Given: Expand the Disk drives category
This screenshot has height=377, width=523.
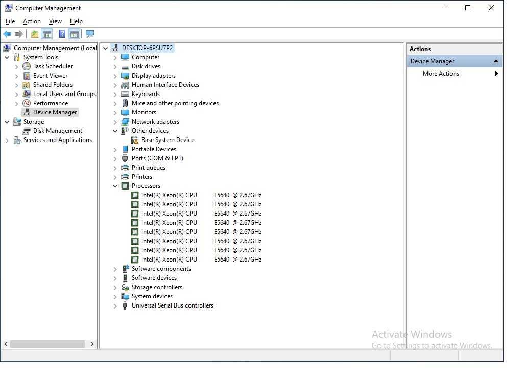Looking at the screenshot, I should point(115,67).
